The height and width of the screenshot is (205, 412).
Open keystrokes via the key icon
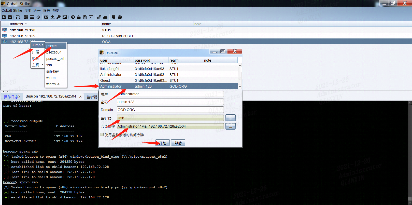[59, 17]
